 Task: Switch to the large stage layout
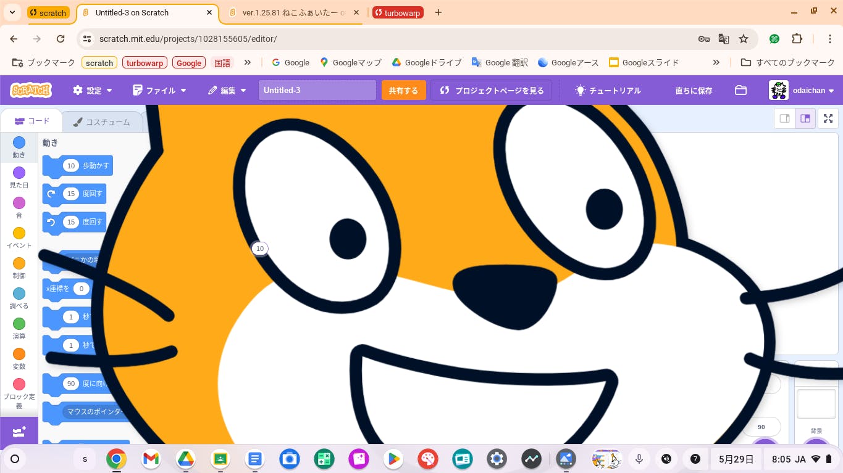click(805, 118)
